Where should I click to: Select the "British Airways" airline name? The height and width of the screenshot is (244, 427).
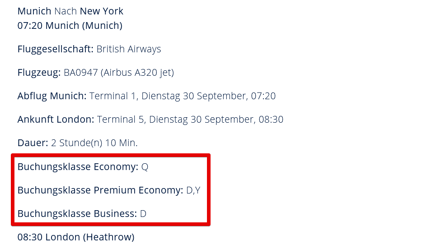pos(129,49)
